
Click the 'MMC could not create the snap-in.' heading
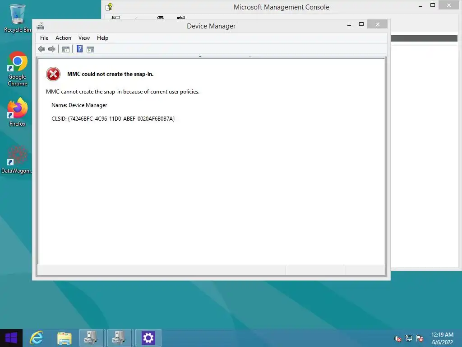pyautogui.click(x=110, y=74)
